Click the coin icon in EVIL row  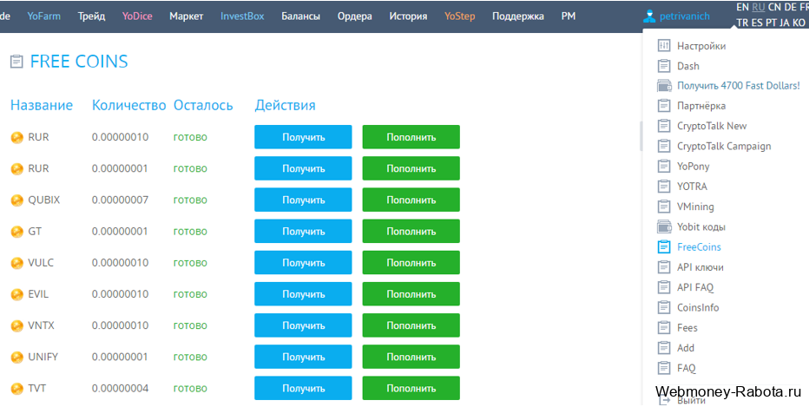[x=17, y=294]
